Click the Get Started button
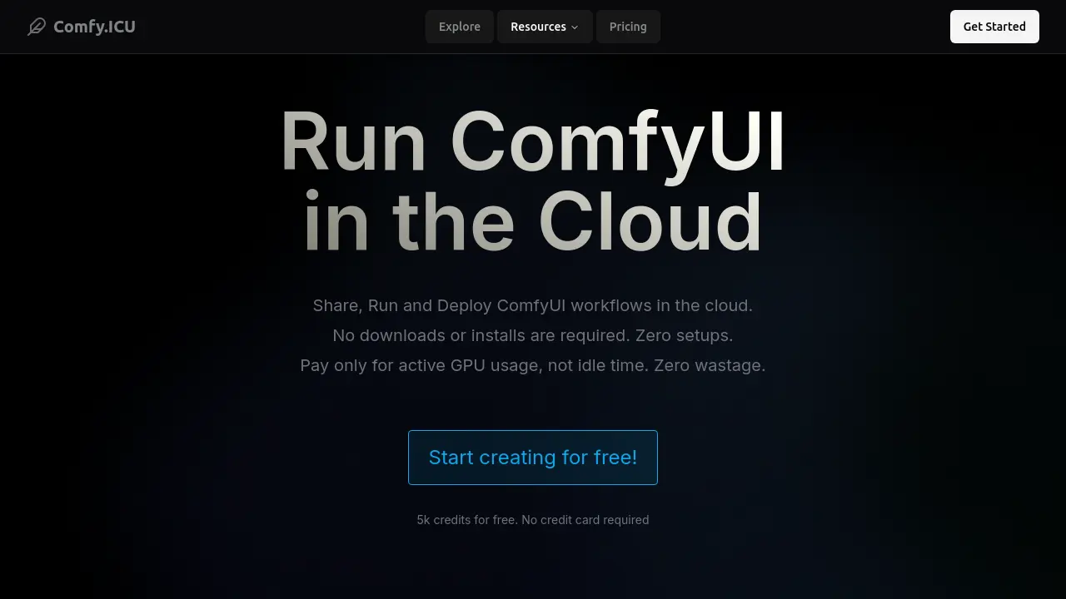Image resolution: width=1066 pixels, height=599 pixels. [x=994, y=27]
